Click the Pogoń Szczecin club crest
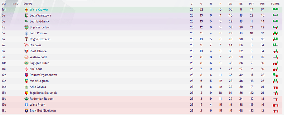Image resolution: width=284 pixels, height=115 pixels. (x=27, y=39)
